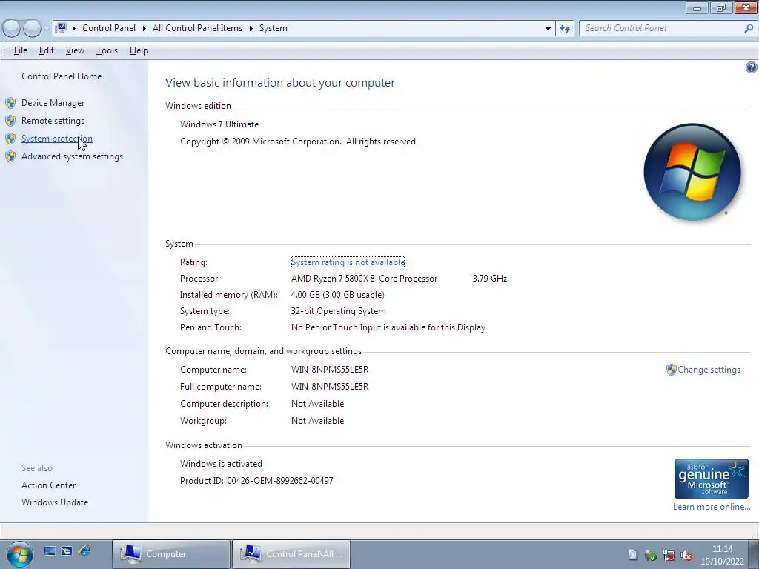Click Show desktop quick launch icon

point(50,550)
